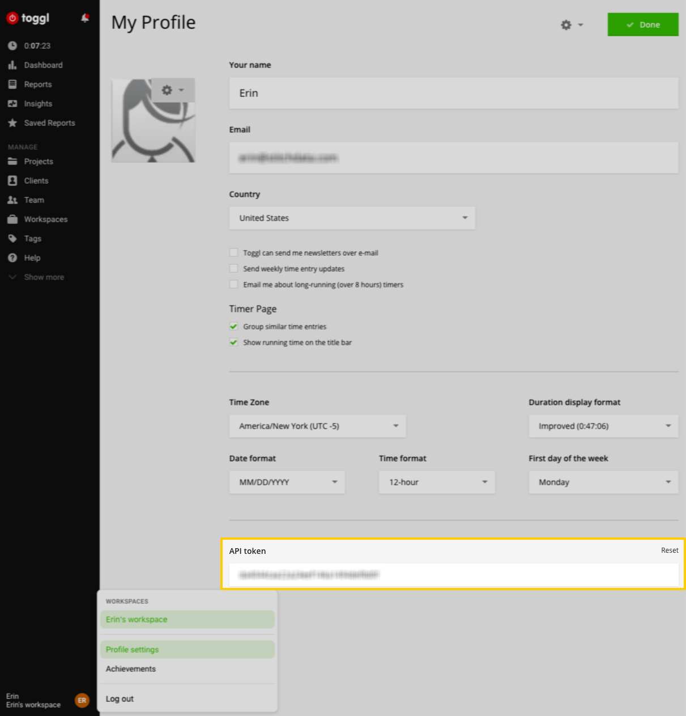Select the Tags icon in the sidebar

coord(12,238)
